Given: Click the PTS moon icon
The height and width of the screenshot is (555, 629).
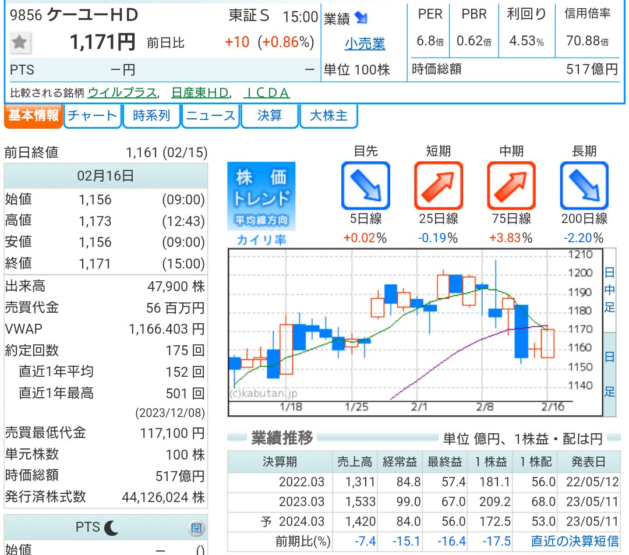Looking at the screenshot, I should [111, 528].
